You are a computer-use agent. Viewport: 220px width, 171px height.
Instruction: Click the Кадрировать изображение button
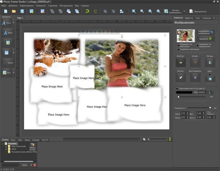[206, 32]
